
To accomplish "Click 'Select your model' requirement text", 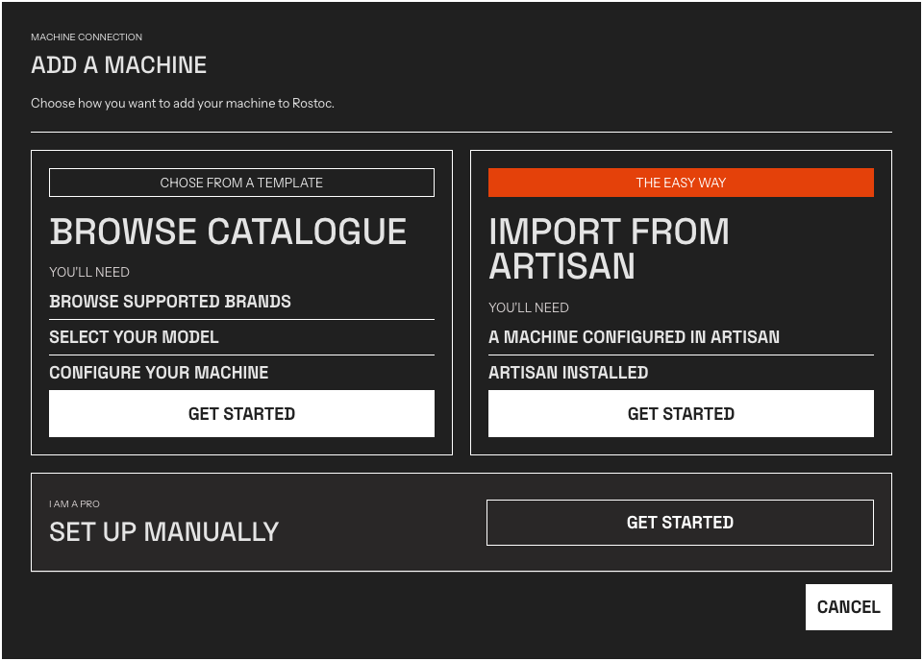I will [134, 337].
